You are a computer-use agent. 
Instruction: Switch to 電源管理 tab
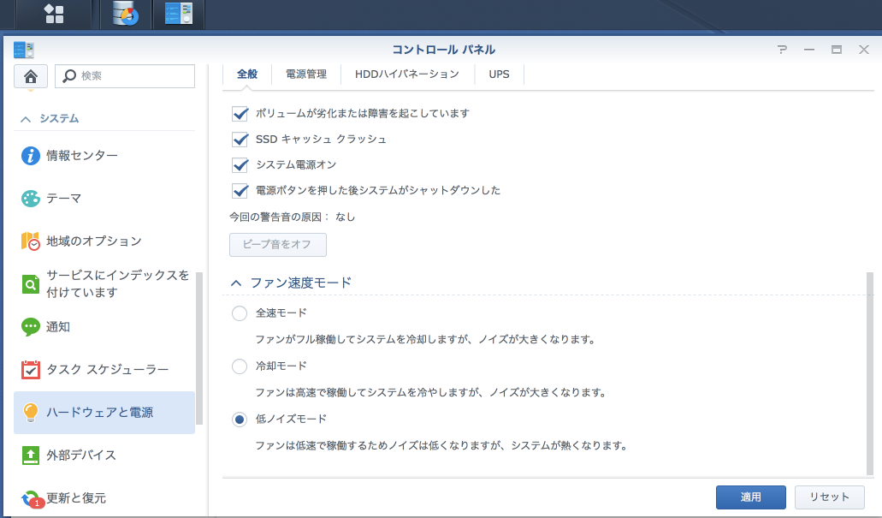(306, 74)
